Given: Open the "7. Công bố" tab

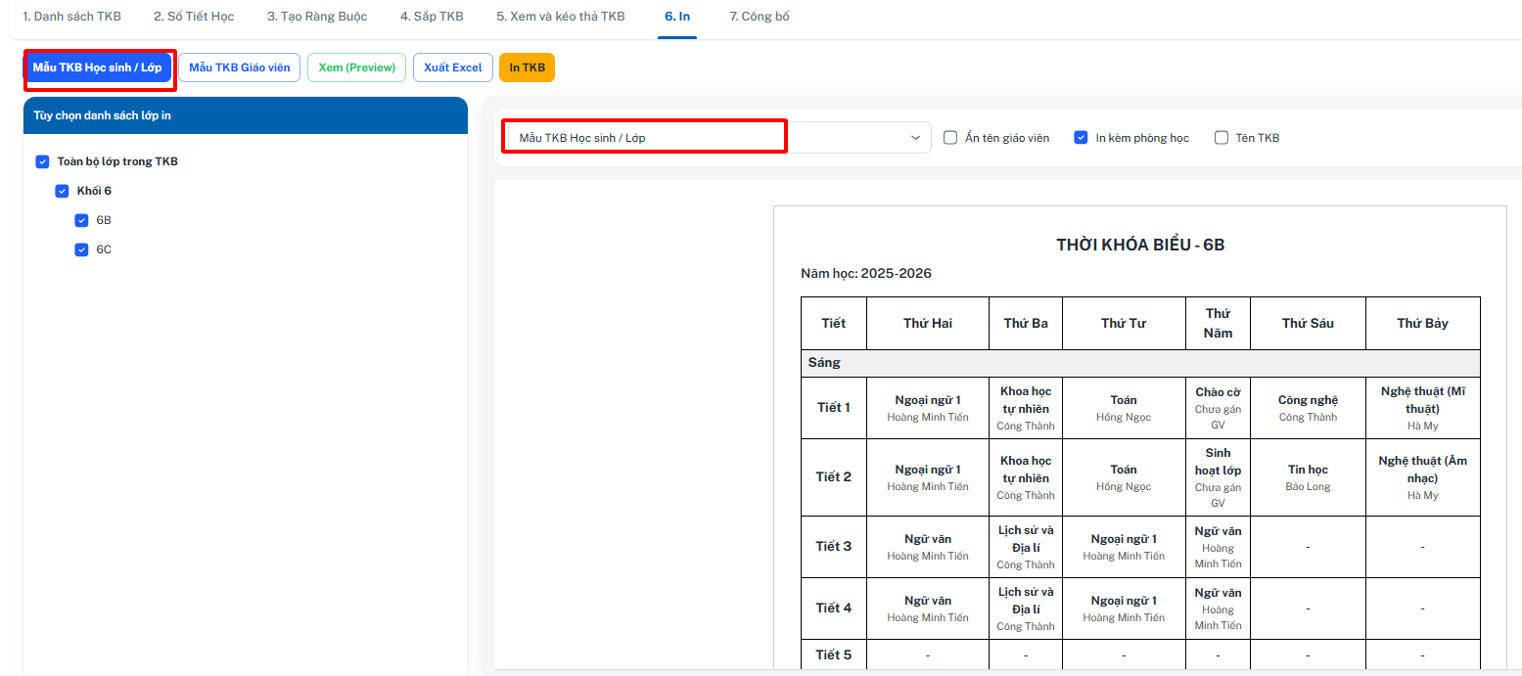Looking at the screenshot, I should pyautogui.click(x=760, y=17).
